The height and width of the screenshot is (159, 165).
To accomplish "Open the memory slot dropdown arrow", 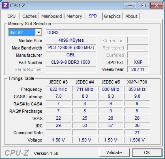I will click(x=39, y=32).
